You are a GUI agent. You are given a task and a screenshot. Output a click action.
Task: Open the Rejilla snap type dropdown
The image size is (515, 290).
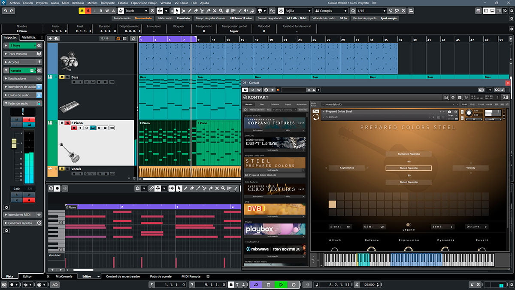click(x=298, y=10)
